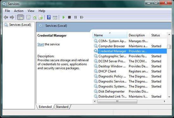Select the Diagnostic System... service name
This screenshot has width=174, height=118.
point(112,86)
